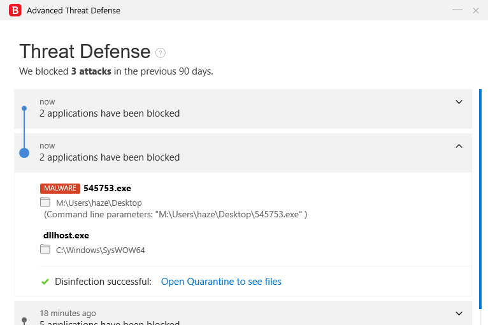The height and width of the screenshot is (325, 488).
Task: Click the folder icon beside C:\Windows\SysWOW64
Action: pos(45,250)
